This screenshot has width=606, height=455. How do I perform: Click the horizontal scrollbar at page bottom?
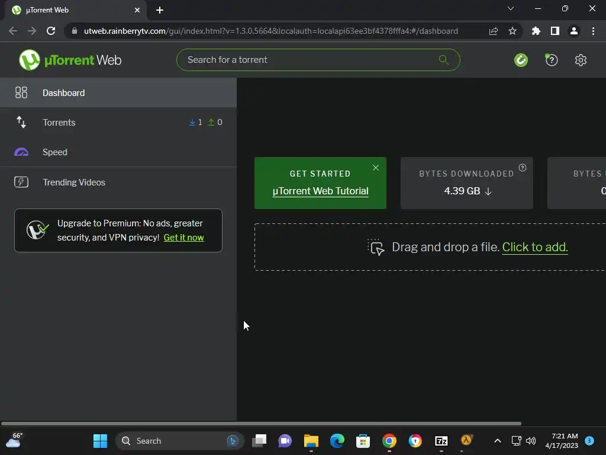[x=261, y=424]
